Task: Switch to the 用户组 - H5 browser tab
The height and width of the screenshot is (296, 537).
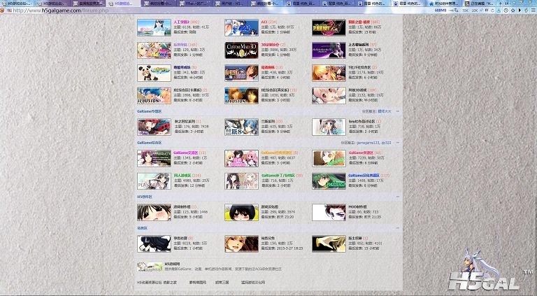Action: (231, 3)
